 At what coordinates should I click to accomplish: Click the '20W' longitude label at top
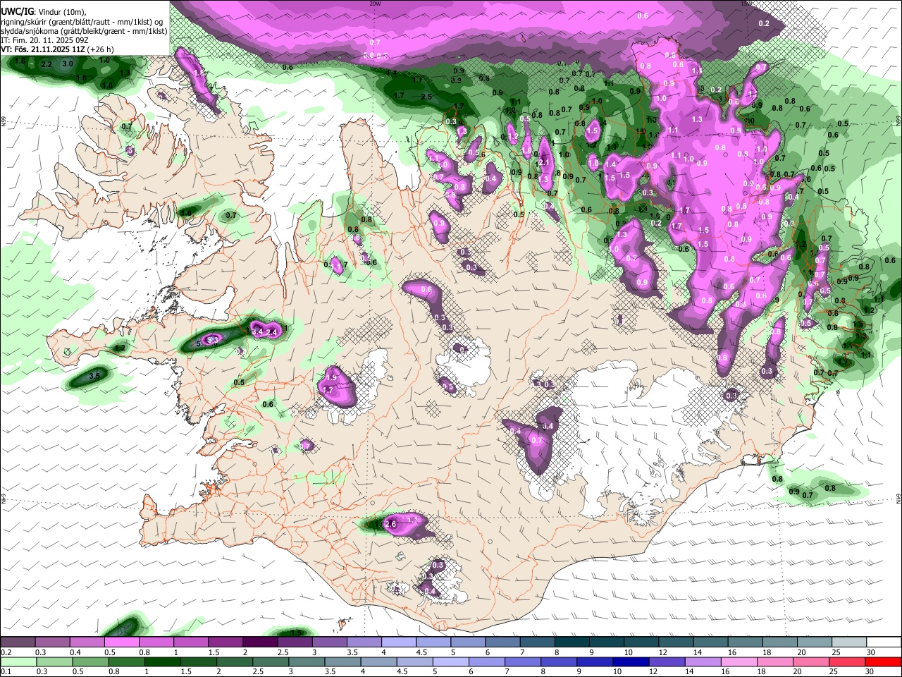375,4
